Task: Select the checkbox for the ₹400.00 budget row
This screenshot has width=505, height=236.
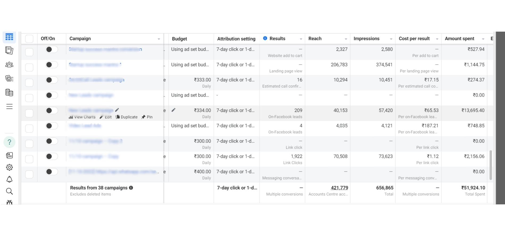Action: click(29, 174)
